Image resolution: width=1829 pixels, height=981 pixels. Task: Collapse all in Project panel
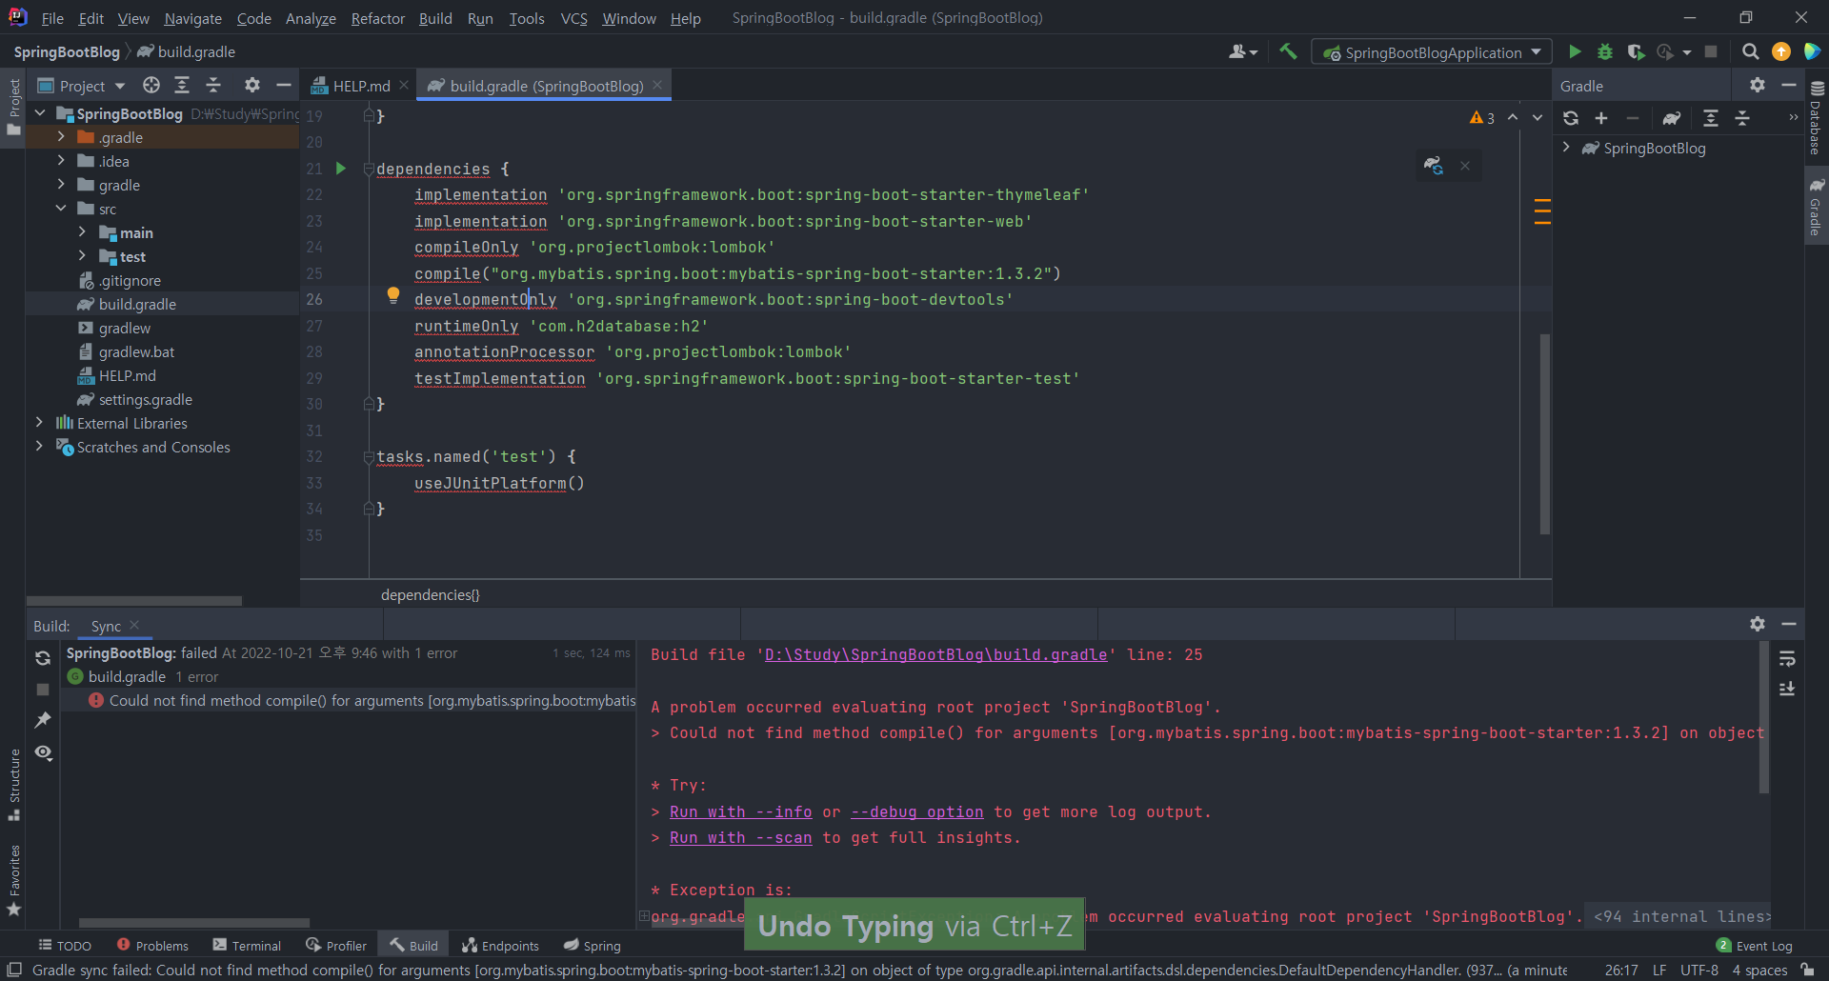pyautogui.click(x=213, y=86)
